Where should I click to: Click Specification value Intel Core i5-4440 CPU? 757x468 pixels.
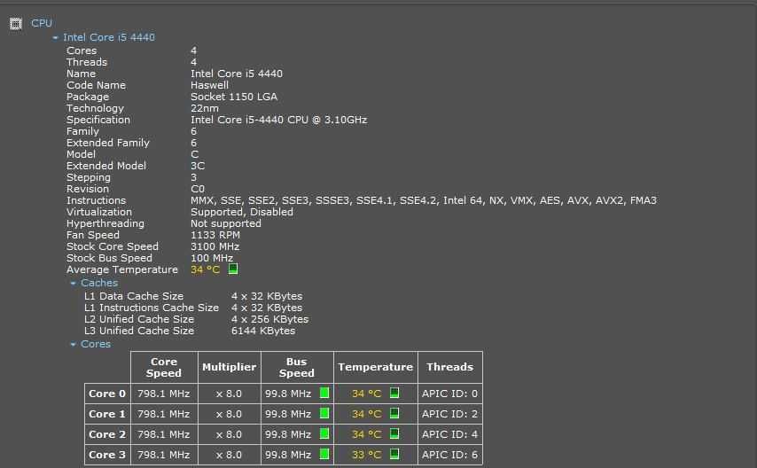[278, 120]
